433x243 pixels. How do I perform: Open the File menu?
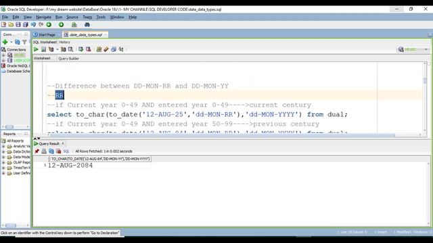tap(5, 17)
